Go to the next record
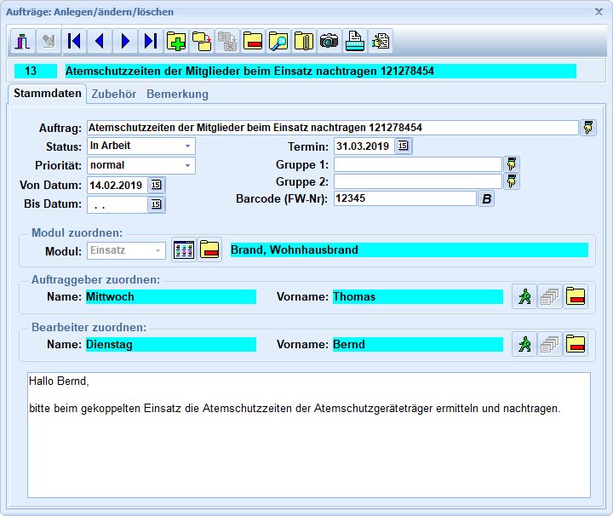613x516 pixels. [125, 41]
